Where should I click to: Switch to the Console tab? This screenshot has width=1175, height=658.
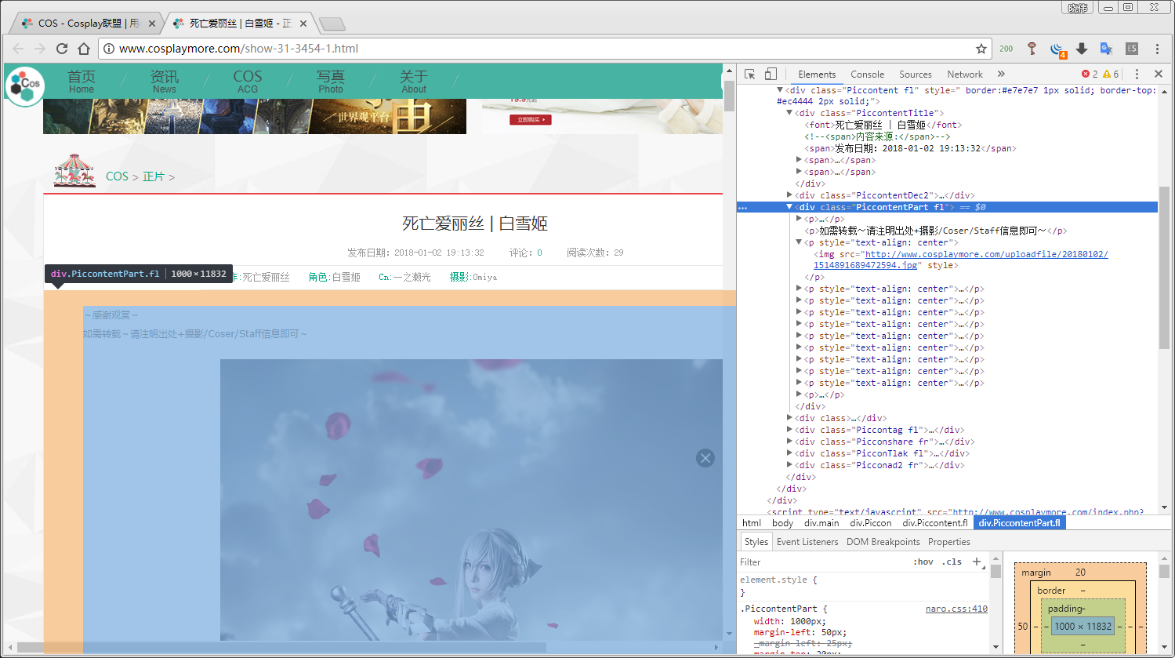click(867, 75)
